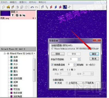Click the teal icon beside 数量
The height and width of the screenshot is (98, 109).
coord(11,60)
